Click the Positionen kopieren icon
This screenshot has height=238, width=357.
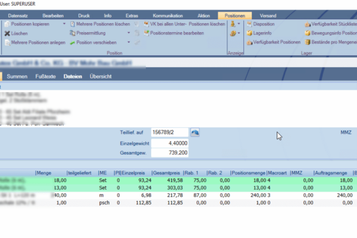[x=7, y=24]
